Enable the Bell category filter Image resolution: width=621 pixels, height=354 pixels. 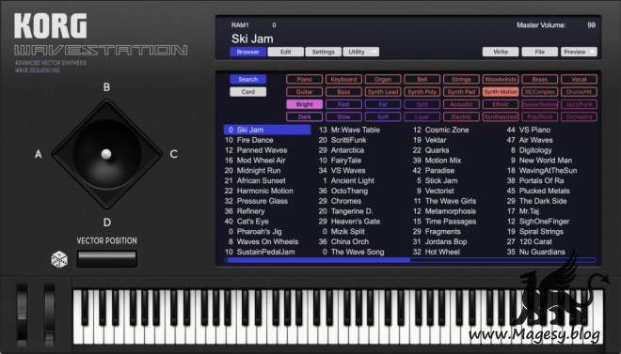422,80
